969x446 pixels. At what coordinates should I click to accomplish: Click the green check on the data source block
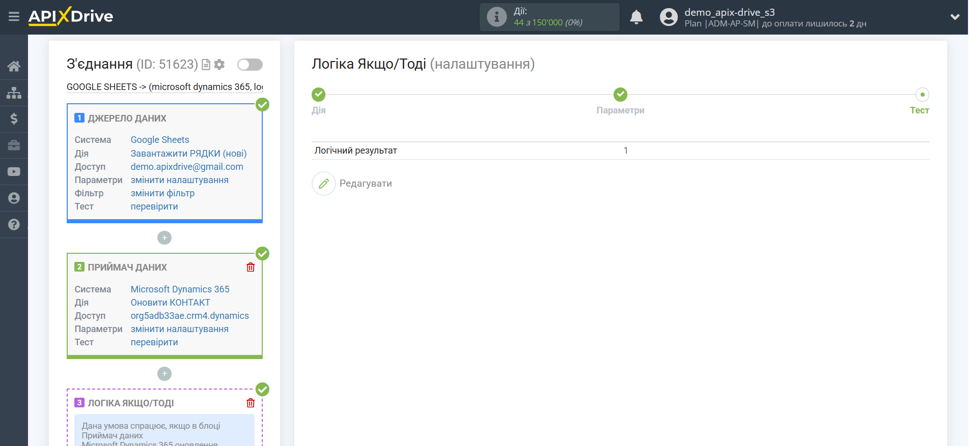[262, 105]
